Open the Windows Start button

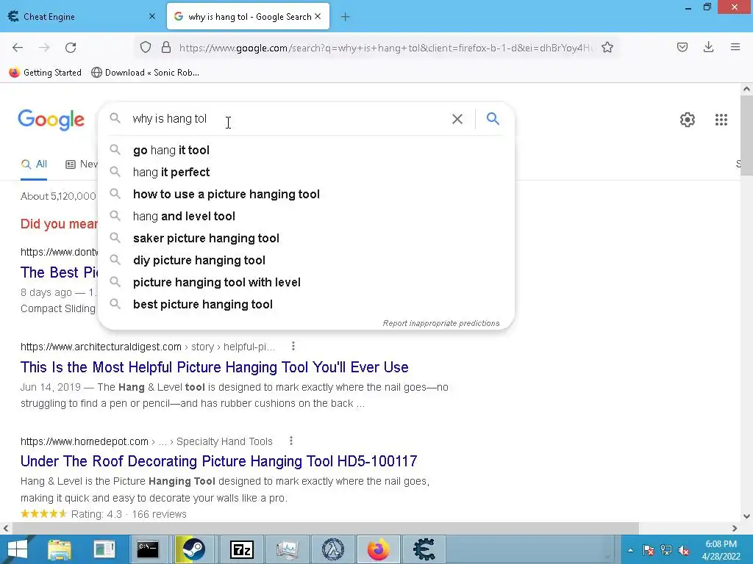(18, 549)
